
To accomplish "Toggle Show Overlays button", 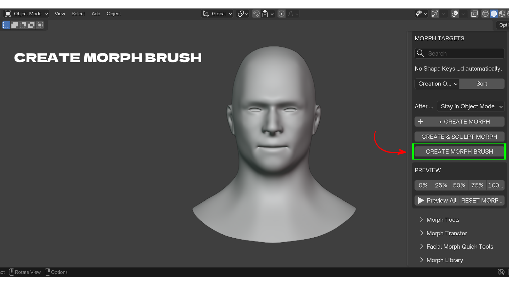I will pyautogui.click(x=455, y=14).
